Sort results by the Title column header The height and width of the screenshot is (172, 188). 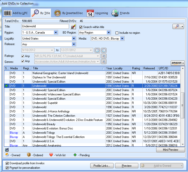[x=69, y=68]
